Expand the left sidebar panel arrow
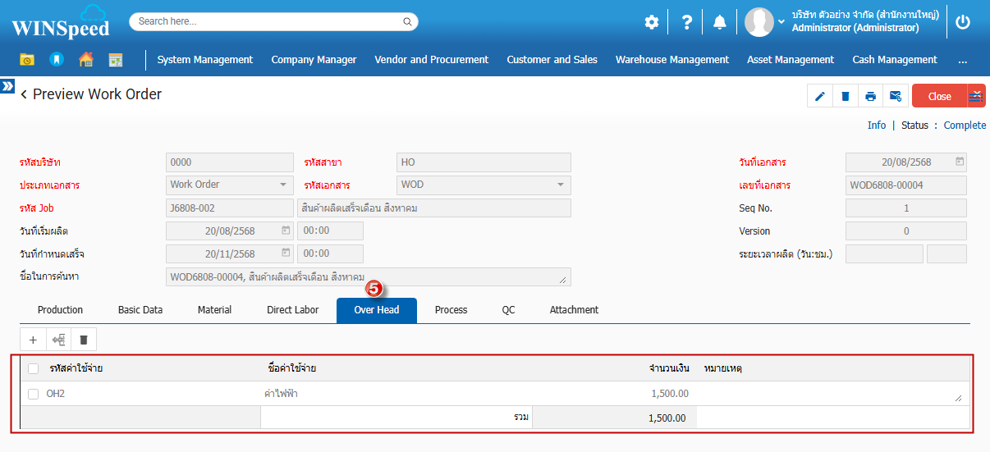 7,86
